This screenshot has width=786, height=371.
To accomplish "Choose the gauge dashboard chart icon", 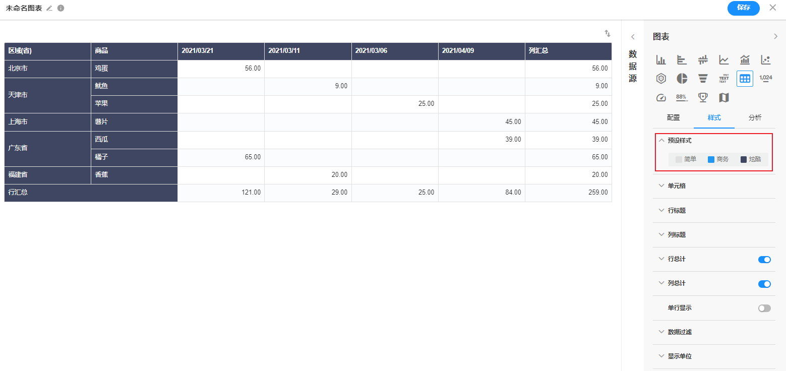I will [661, 98].
